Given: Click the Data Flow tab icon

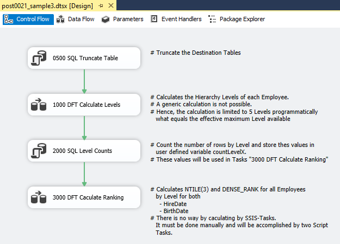Looking at the screenshot, I should pos(60,19).
